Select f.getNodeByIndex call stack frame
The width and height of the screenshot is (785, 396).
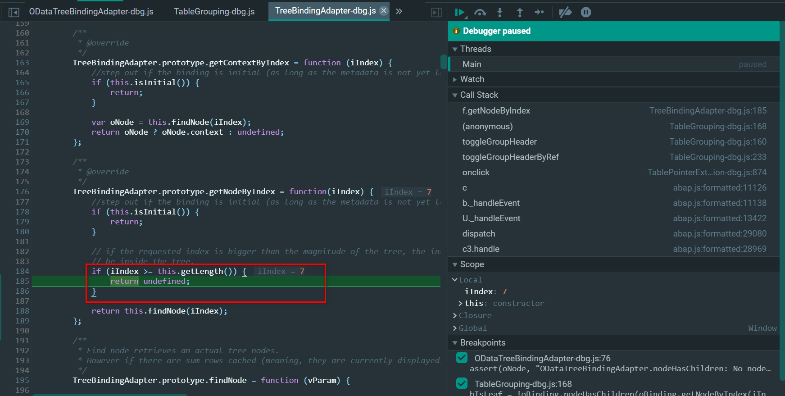pos(614,111)
